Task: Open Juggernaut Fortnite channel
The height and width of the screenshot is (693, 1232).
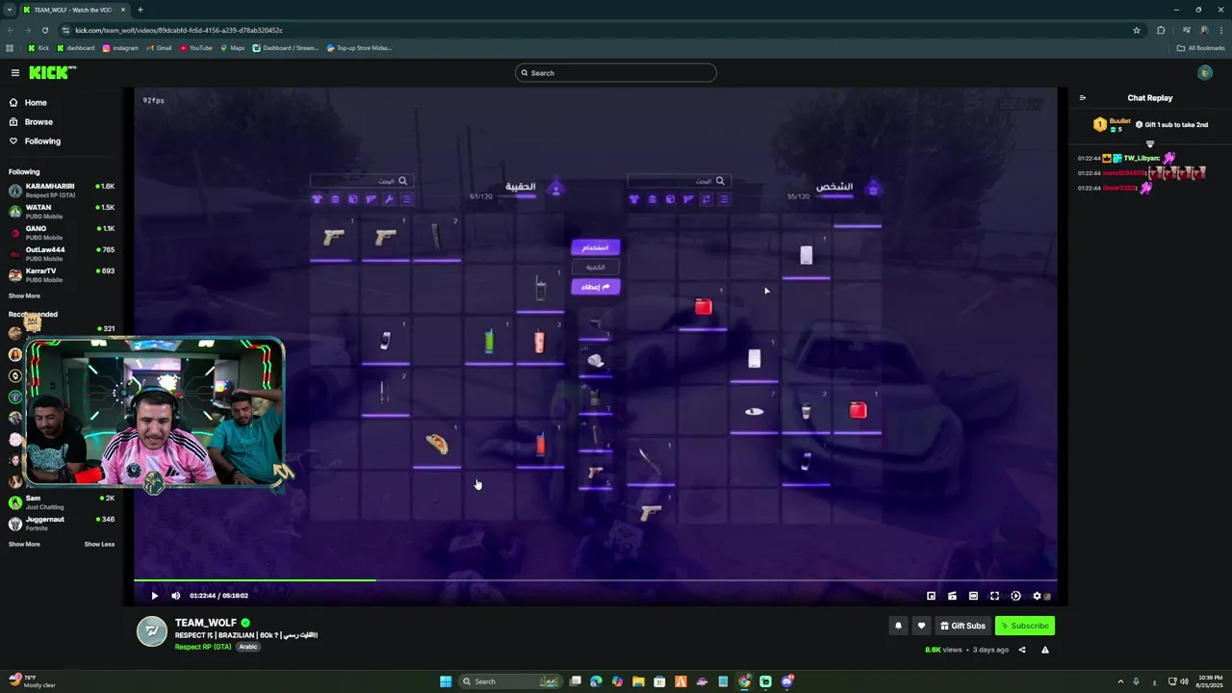Action: (62, 523)
